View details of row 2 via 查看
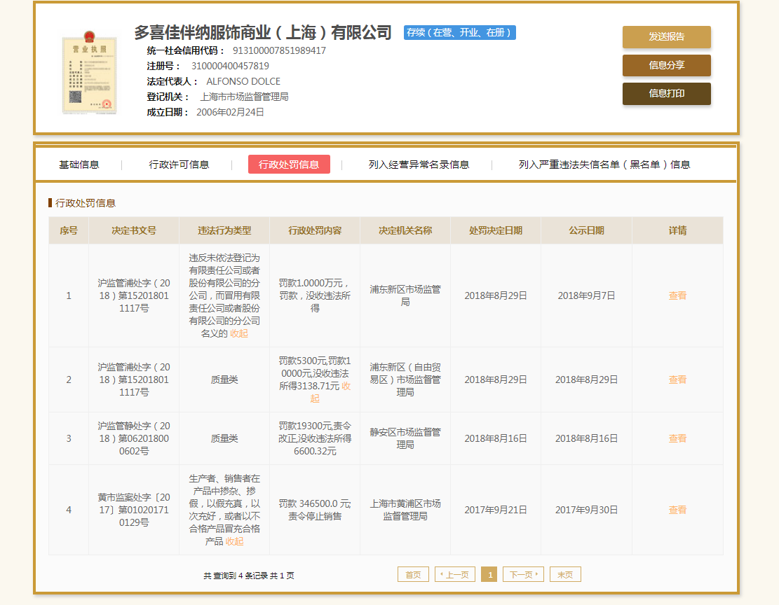The image size is (779, 605). pyautogui.click(x=677, y=380)
